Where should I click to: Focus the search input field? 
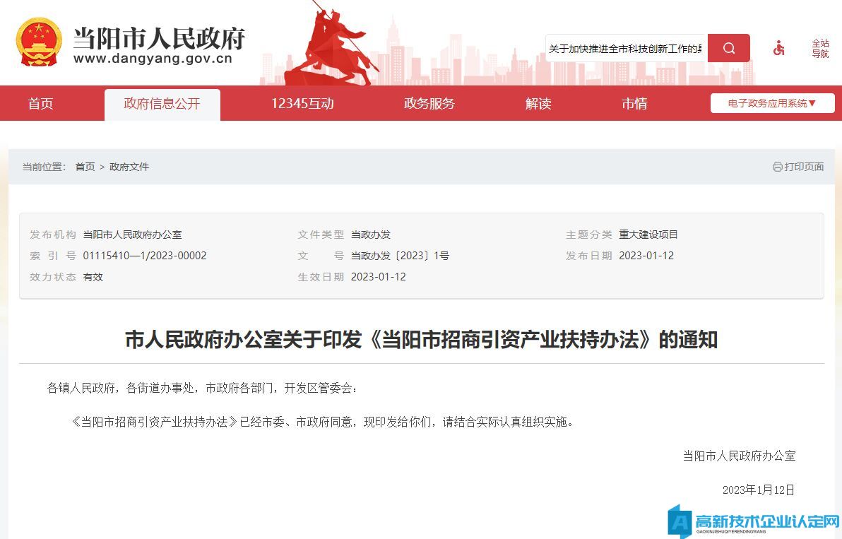626,48
